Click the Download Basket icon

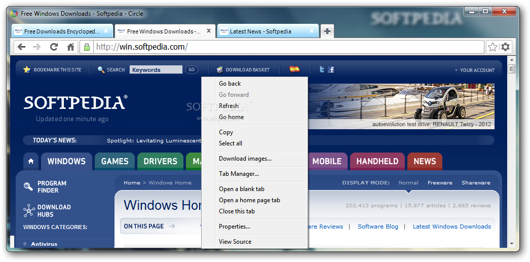[220, 69]
